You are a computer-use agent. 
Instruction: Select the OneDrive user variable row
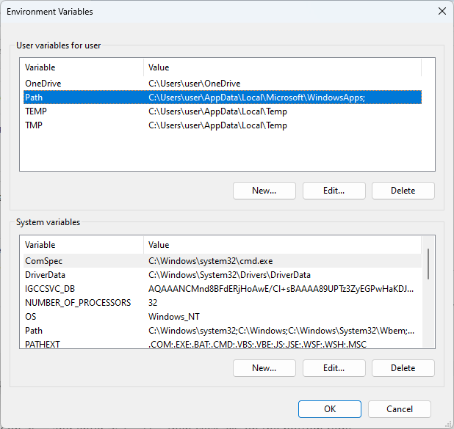(x=223, y=84)
